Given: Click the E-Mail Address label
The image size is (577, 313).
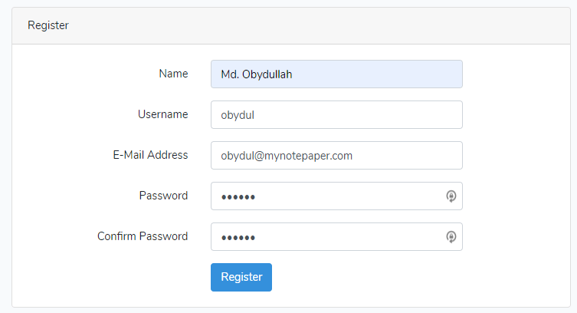Looking at the screenshot, I should [x=150, y=155].
